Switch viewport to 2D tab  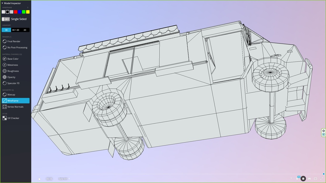(25, 30)
